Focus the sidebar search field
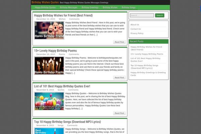201x134 pixels. pos(142,15)
